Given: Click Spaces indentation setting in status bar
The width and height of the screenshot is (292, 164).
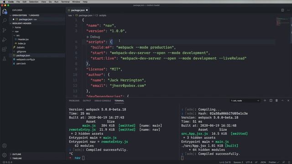Looking at the screenshot, I should (x=238, y=162).
